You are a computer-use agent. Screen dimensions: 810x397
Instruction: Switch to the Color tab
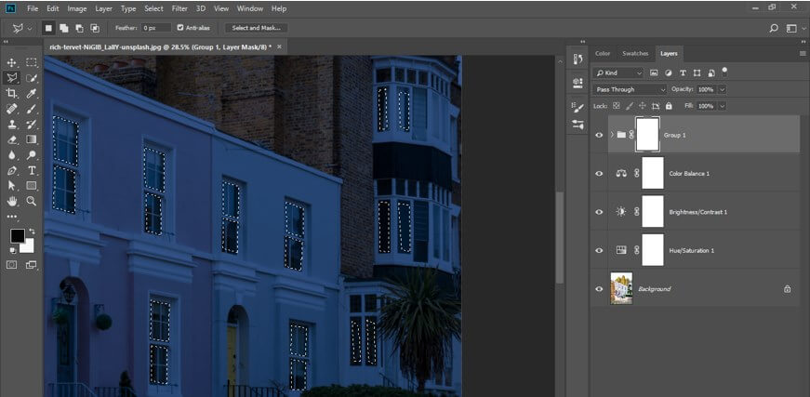point(603,53)
